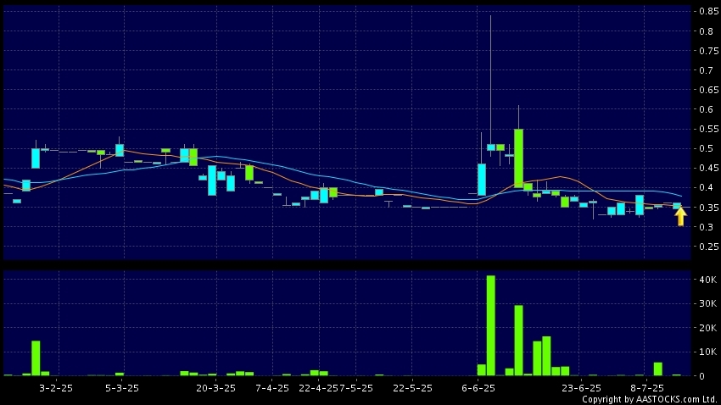Click the 20K volume axis label
Viewport: 721px width, 405px height.
707,328
